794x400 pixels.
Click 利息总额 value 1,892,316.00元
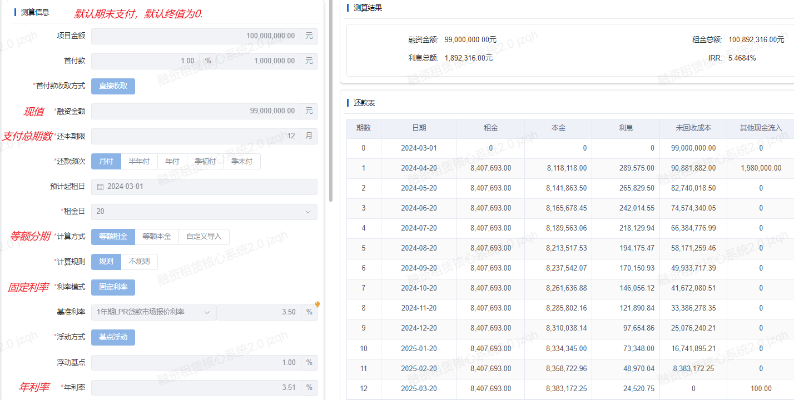(x=469, y=58)
